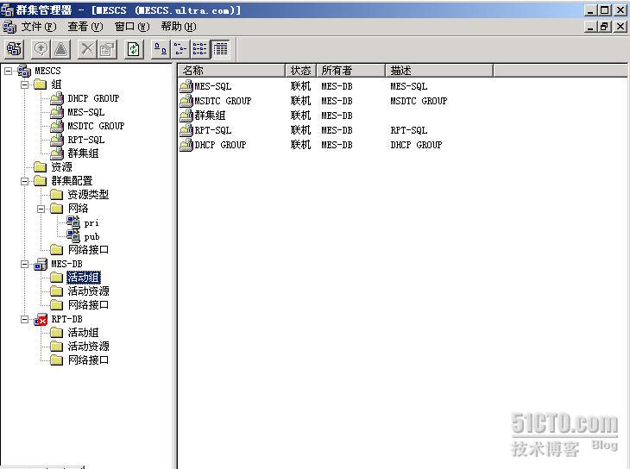This screenshot has width=630, height=469.
Task: Switch to list view
Action: click(199, 49)
